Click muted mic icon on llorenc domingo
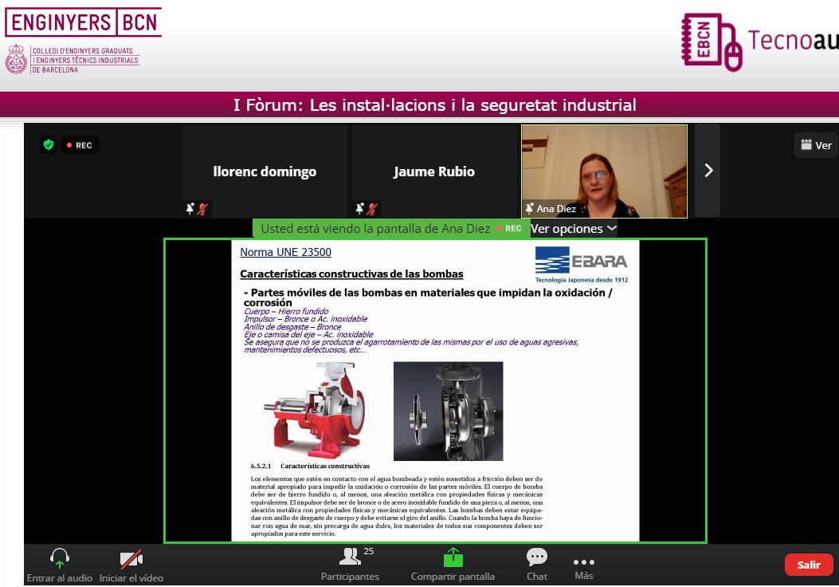The image size is (839, 587). pos(202,209)
